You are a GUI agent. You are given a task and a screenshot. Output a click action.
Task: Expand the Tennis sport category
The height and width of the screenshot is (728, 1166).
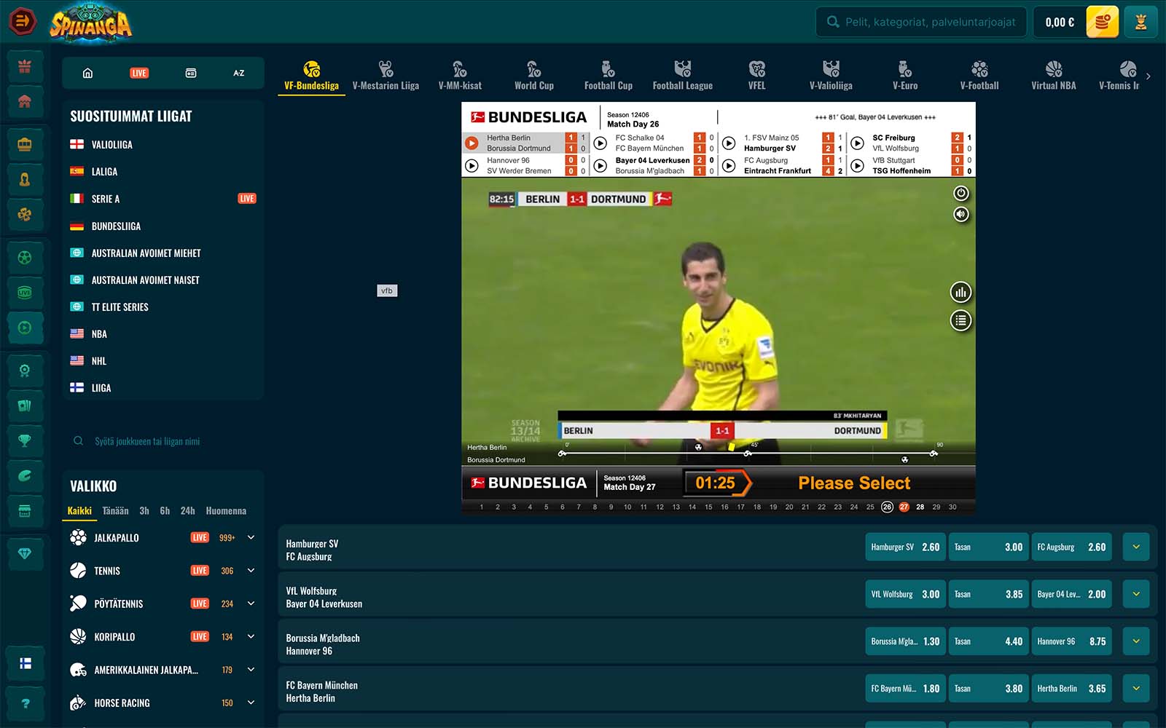[x=251, y=571]
